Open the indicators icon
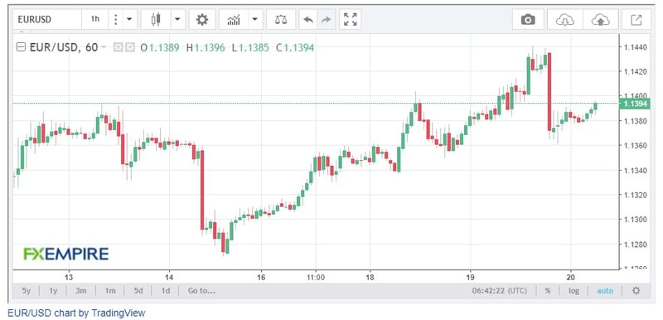 coord(234,19)
